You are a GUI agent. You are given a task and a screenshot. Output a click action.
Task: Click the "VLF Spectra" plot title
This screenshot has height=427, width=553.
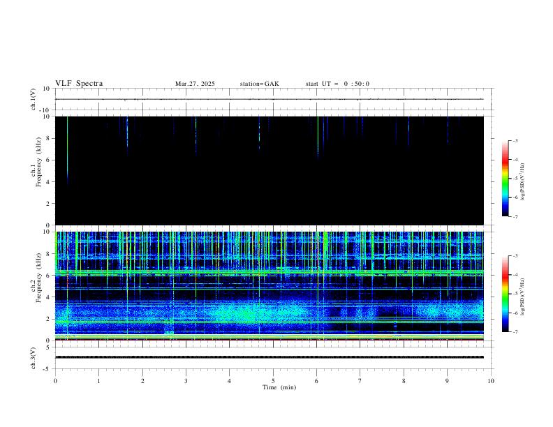(x=79, y=84)
